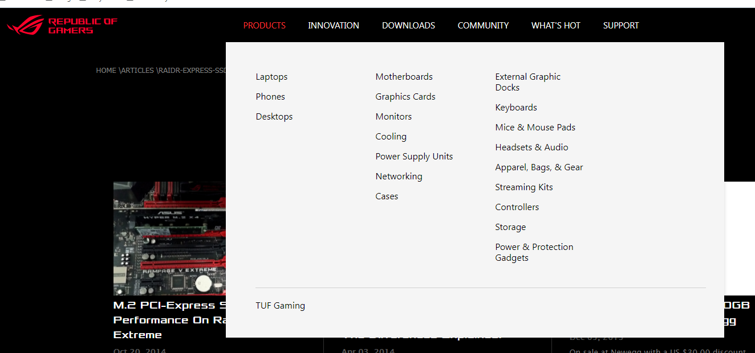This screenshot has width=755, height=353.
Task: Open the PRODUCTS menu
Action: (x=265, y=26)
